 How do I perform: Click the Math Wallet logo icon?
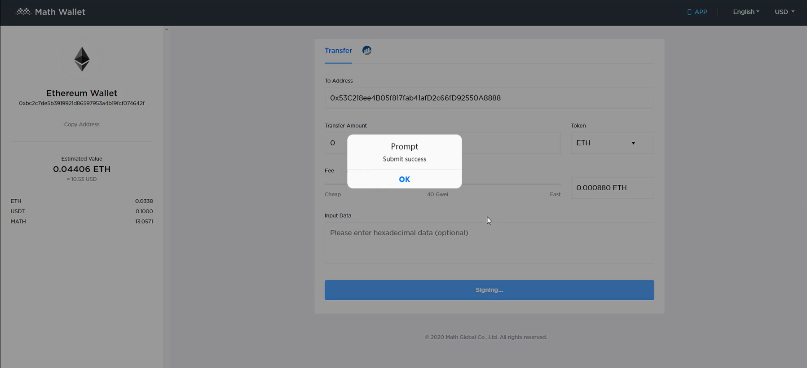pyautogui.click(x=23, y=12)
